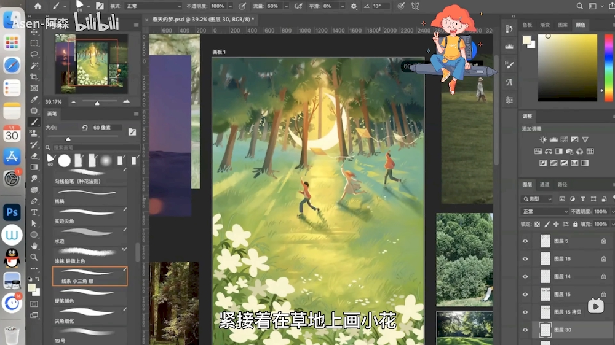Select the Hand tool
Viewport: 615px width, 345px height.
[34, 246]
